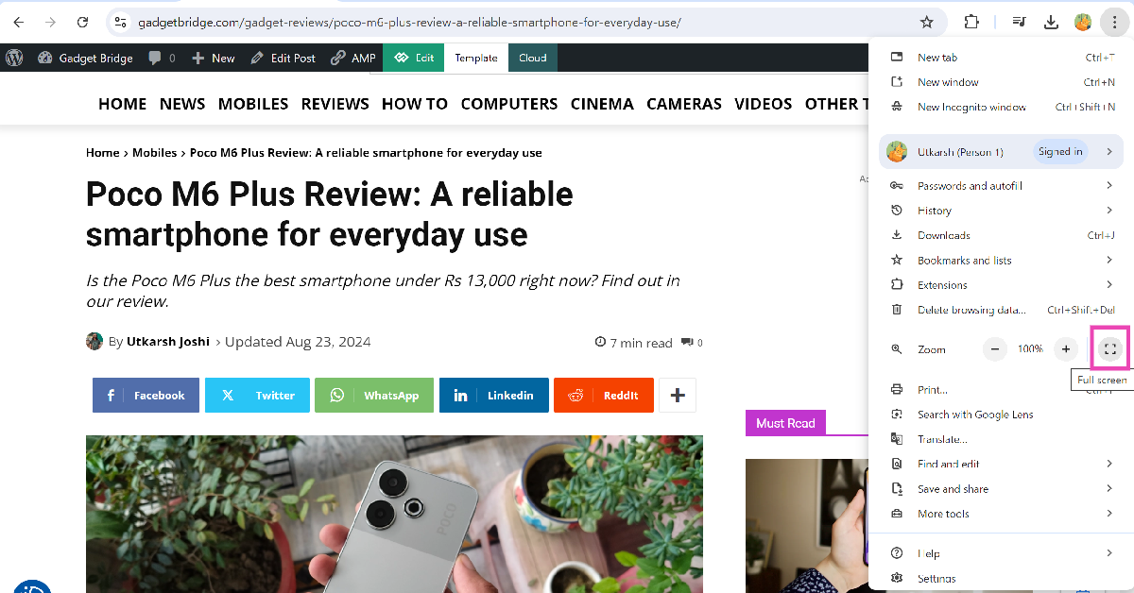Viewport: 1134px width, 593px height.
Task: Select the Cloud tab
Action: coord(533,58)
